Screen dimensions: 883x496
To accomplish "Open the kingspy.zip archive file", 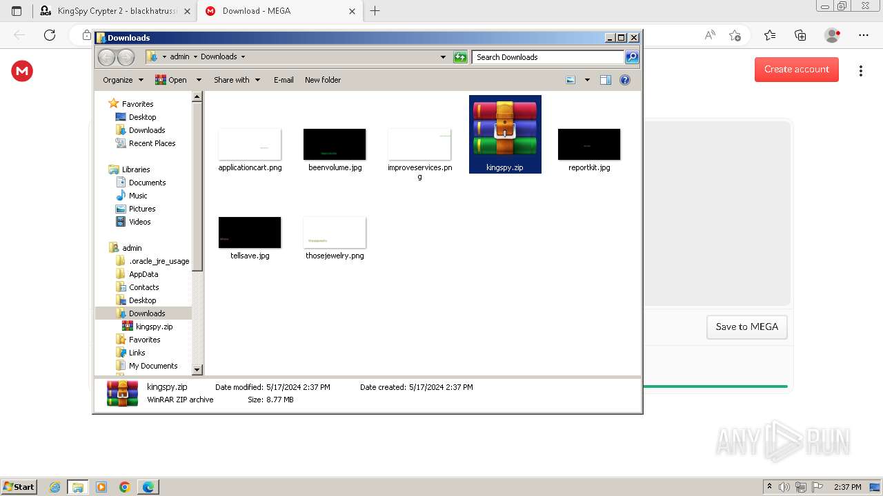I will point(505,134).
